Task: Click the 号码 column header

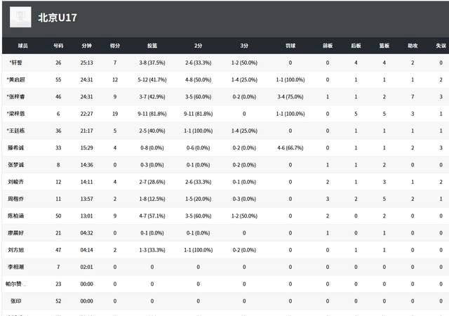Action: [58, 46]
